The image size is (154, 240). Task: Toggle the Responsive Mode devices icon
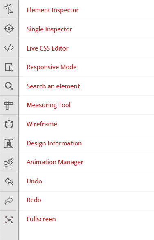click(9, 67)
